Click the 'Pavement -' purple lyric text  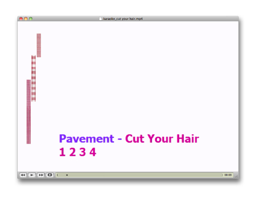[x=90, y=139]
